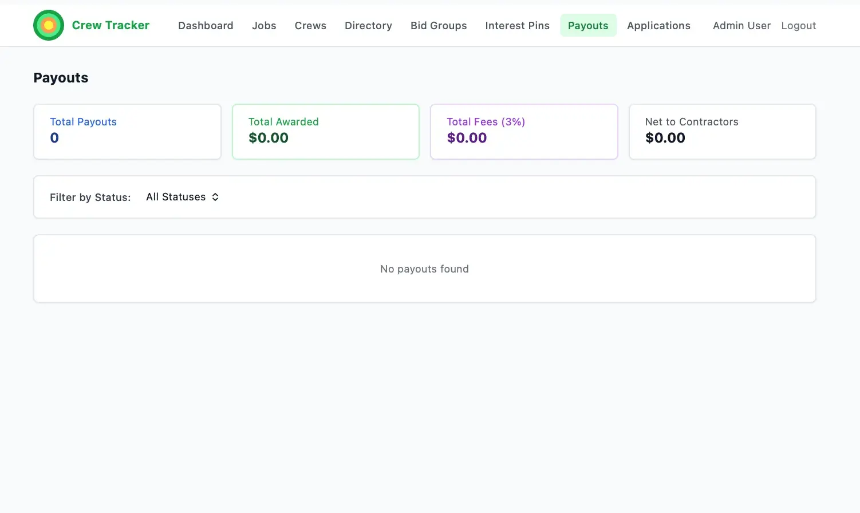Open the All Statuses filter dropdown
This screenshot has height=513, width=860.
point(182,197)
